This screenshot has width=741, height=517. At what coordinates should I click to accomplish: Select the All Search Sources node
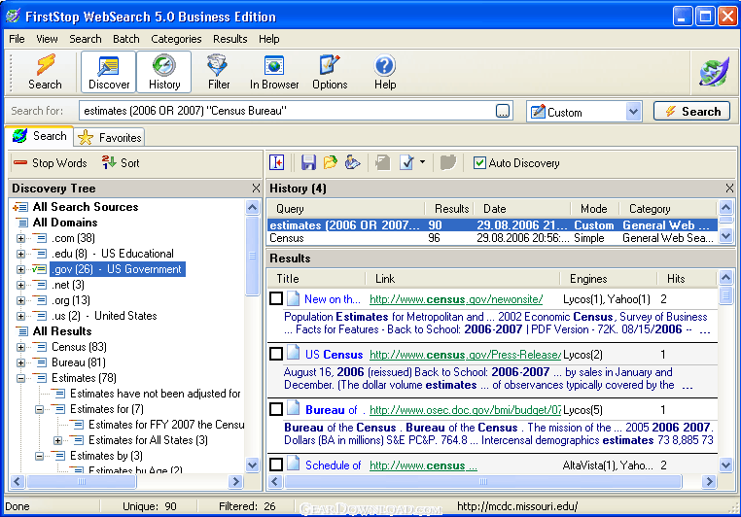(x=85, y=207)
